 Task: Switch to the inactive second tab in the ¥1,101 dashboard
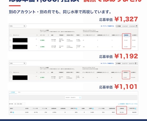[x=19, y=92]
